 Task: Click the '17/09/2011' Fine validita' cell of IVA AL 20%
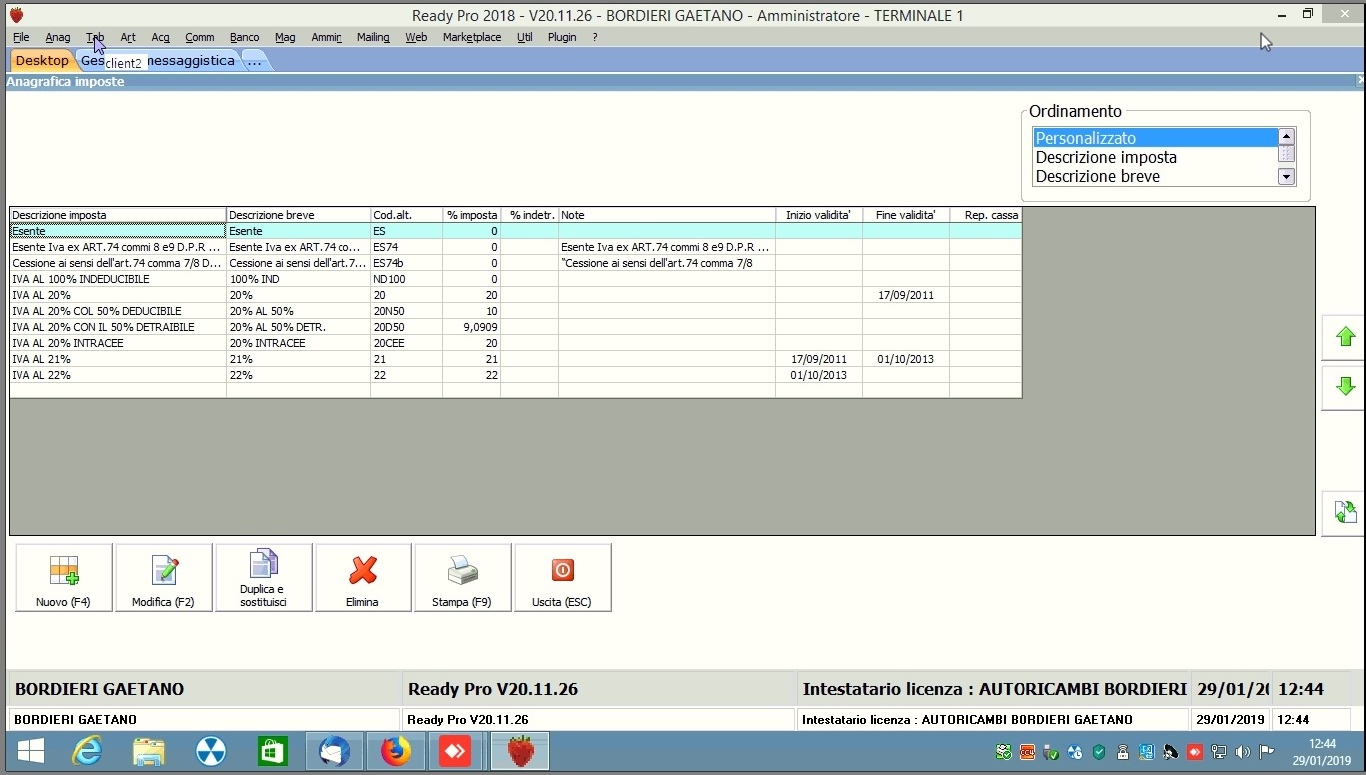906,295
